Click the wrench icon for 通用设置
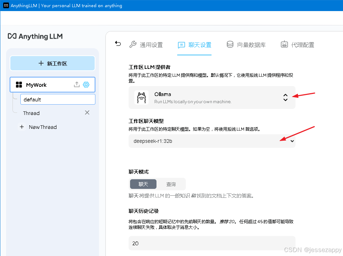 133,44
